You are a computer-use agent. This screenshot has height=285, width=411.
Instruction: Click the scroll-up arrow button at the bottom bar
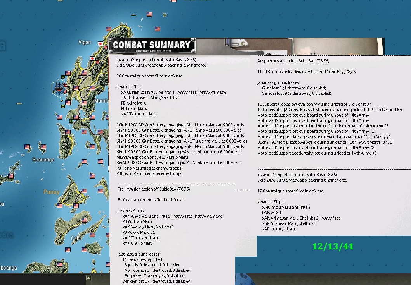pyautogui.click(x=88, y=278)
